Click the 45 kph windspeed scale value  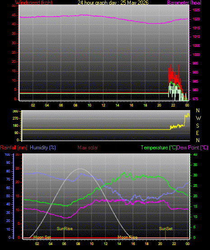pos(14,15)
